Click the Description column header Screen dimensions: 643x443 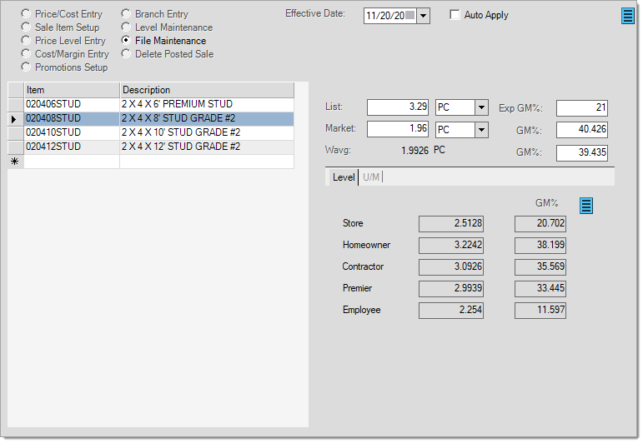[207, 90]
